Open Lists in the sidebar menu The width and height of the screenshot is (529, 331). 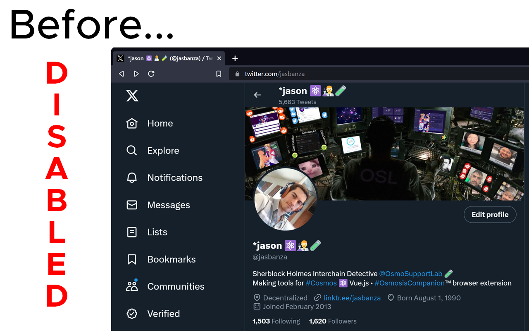click(157, 232)
